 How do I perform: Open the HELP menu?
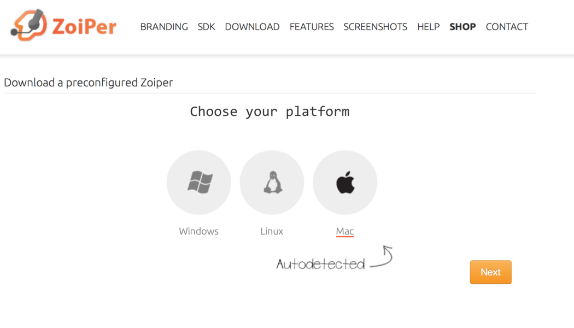point(428,27)
